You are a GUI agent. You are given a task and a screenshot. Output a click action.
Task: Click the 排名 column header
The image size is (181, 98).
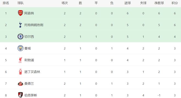6,3
